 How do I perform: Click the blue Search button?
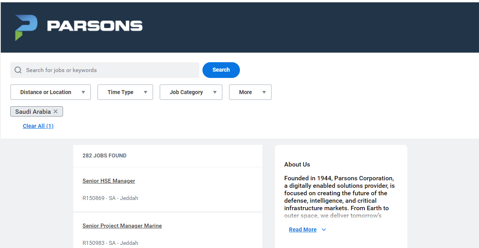[221, 70]
